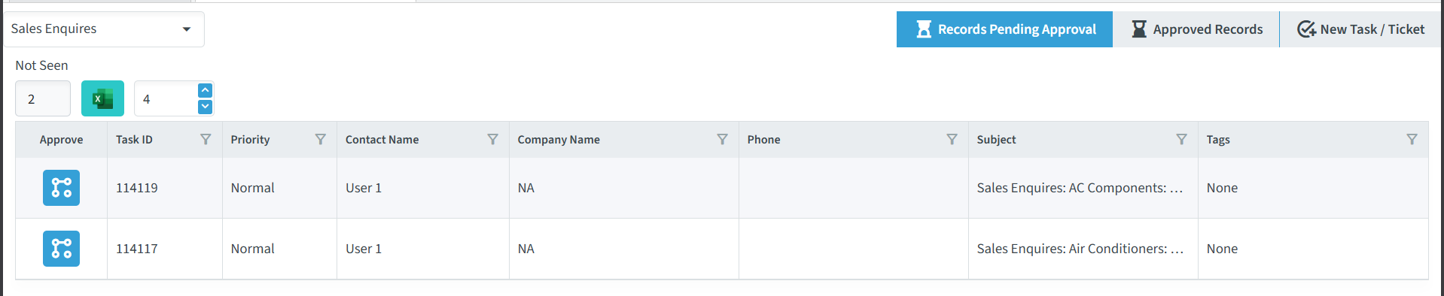
Task: Click the Excel export icon
Action: [102, 98]
